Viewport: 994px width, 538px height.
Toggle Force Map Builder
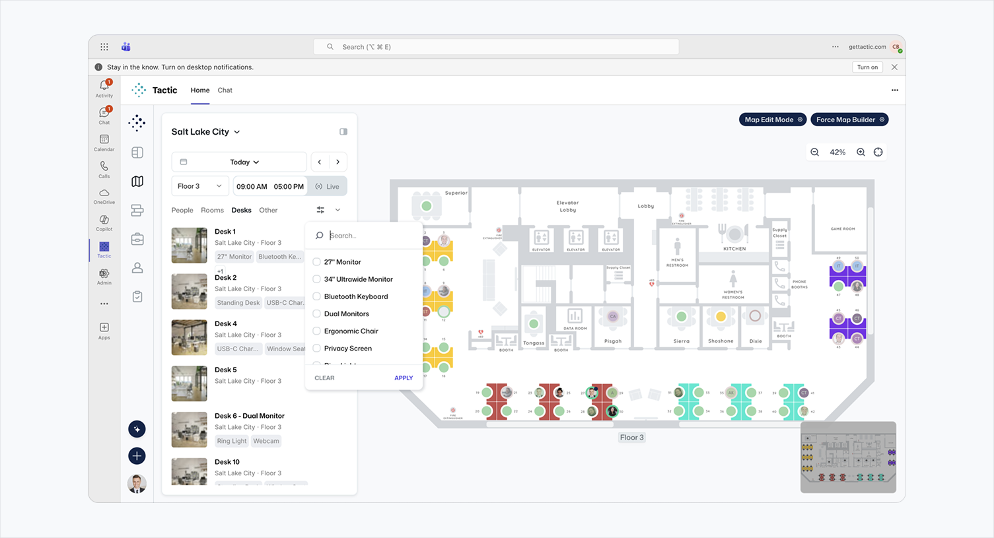point(849,119)
